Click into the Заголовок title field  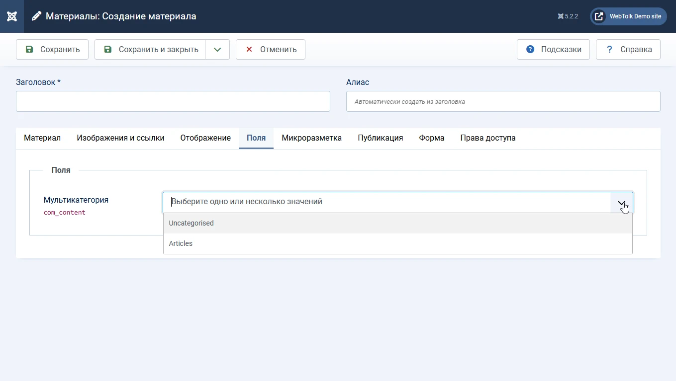[x=173, y=101]
